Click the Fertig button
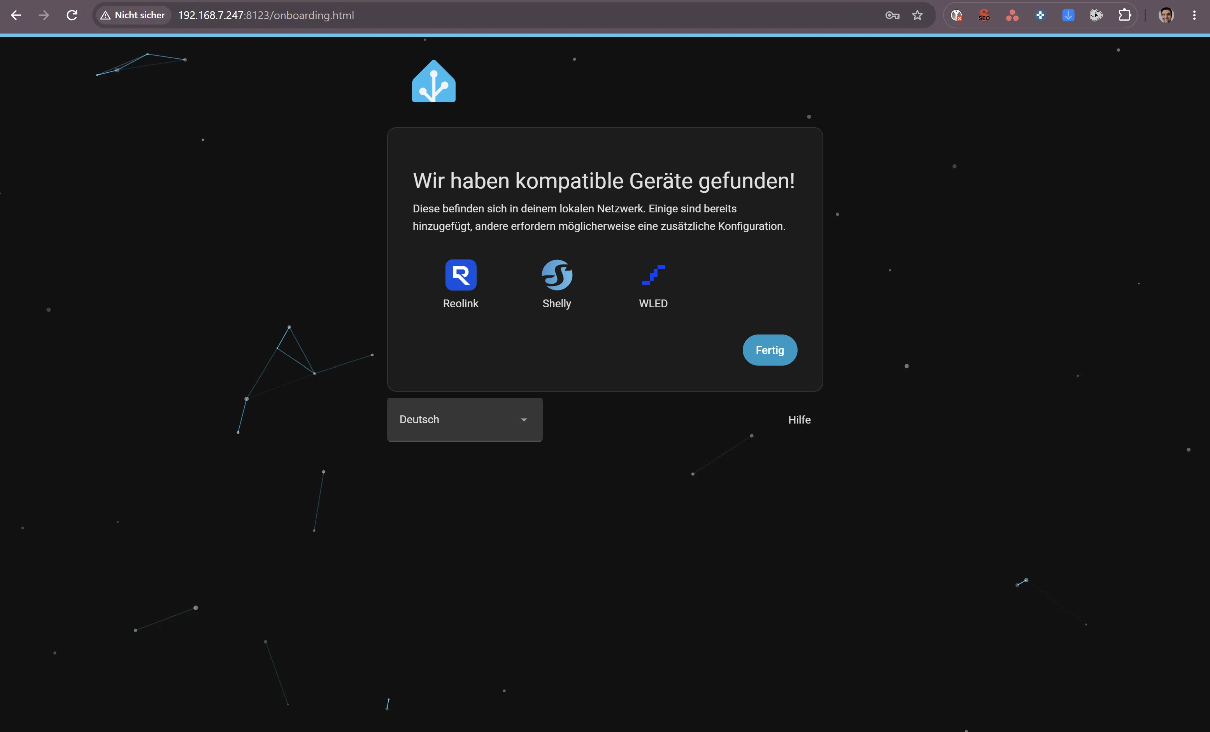The height and width of the screenshot is (732, 1210). click(x=770, y=350)
